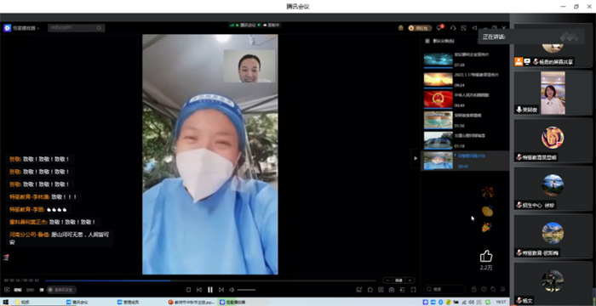Collapse the playlist panel with side arrow
The height and width of the screenshot is (306, 596).
[415, 158]
